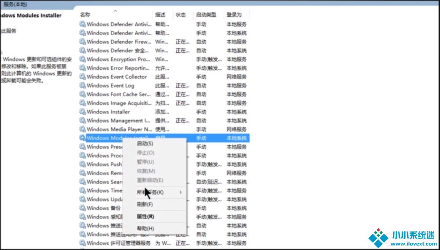The height and width of the screenshot is (250, 440).
Task: Click gear icon of Windows Defender Firew... service
Action: coord(82,42)
